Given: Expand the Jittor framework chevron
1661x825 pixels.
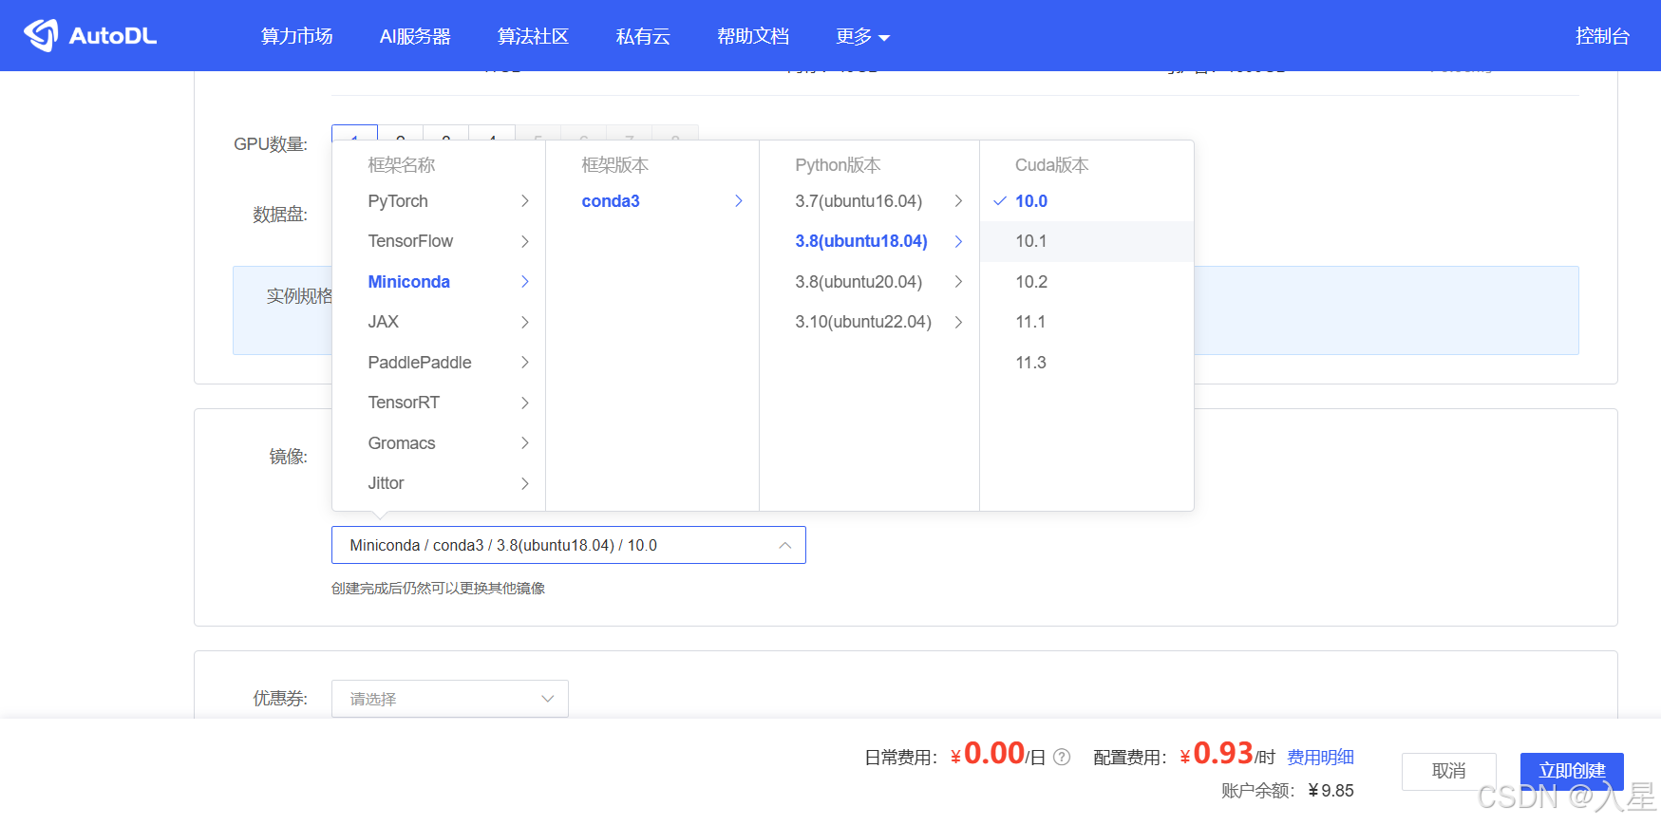Looking at the screenshot, I should tap(525, 483).
